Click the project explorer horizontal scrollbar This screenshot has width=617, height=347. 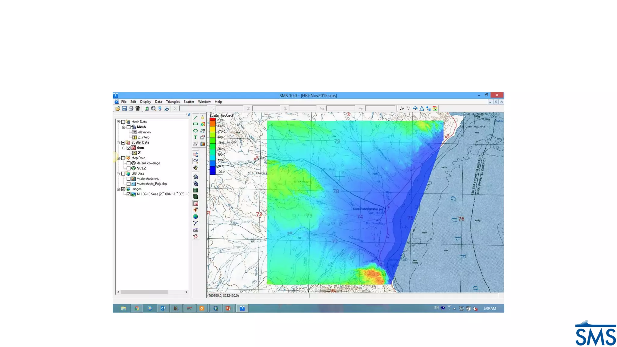144,292
